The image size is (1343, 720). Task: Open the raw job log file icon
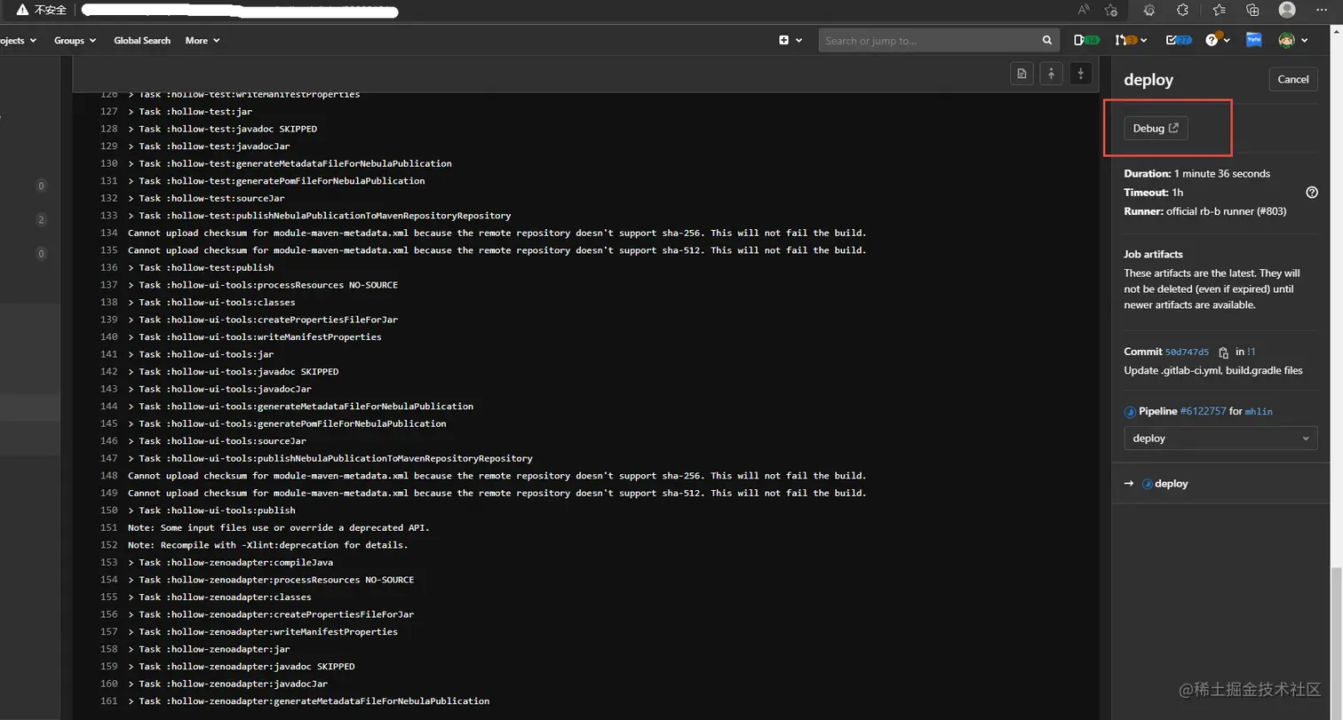coord(1021,74)
